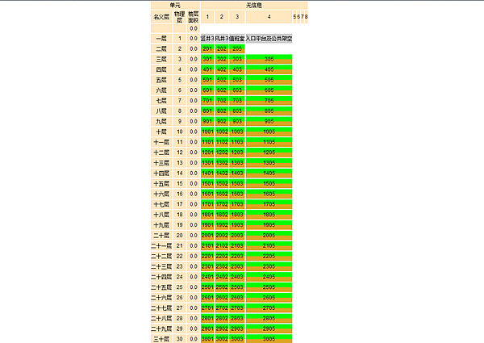Click the 入口平台及公共架空 cell on first floor
484x343 pixels.
[x=269, y=39]
